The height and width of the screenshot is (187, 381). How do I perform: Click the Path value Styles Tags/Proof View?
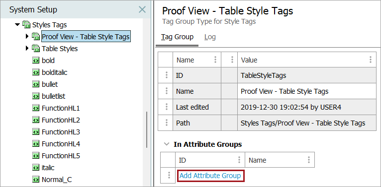pyautogui.click(x=307, y=123)
